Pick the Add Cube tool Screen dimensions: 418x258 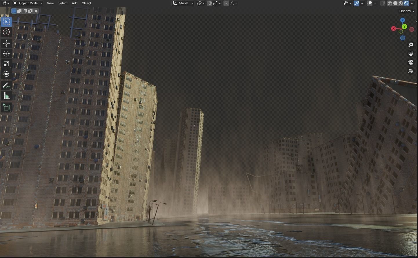tap(6, 107)
